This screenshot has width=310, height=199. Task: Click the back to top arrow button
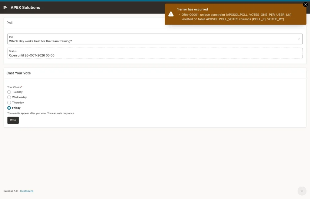click(x=302, y=191)
